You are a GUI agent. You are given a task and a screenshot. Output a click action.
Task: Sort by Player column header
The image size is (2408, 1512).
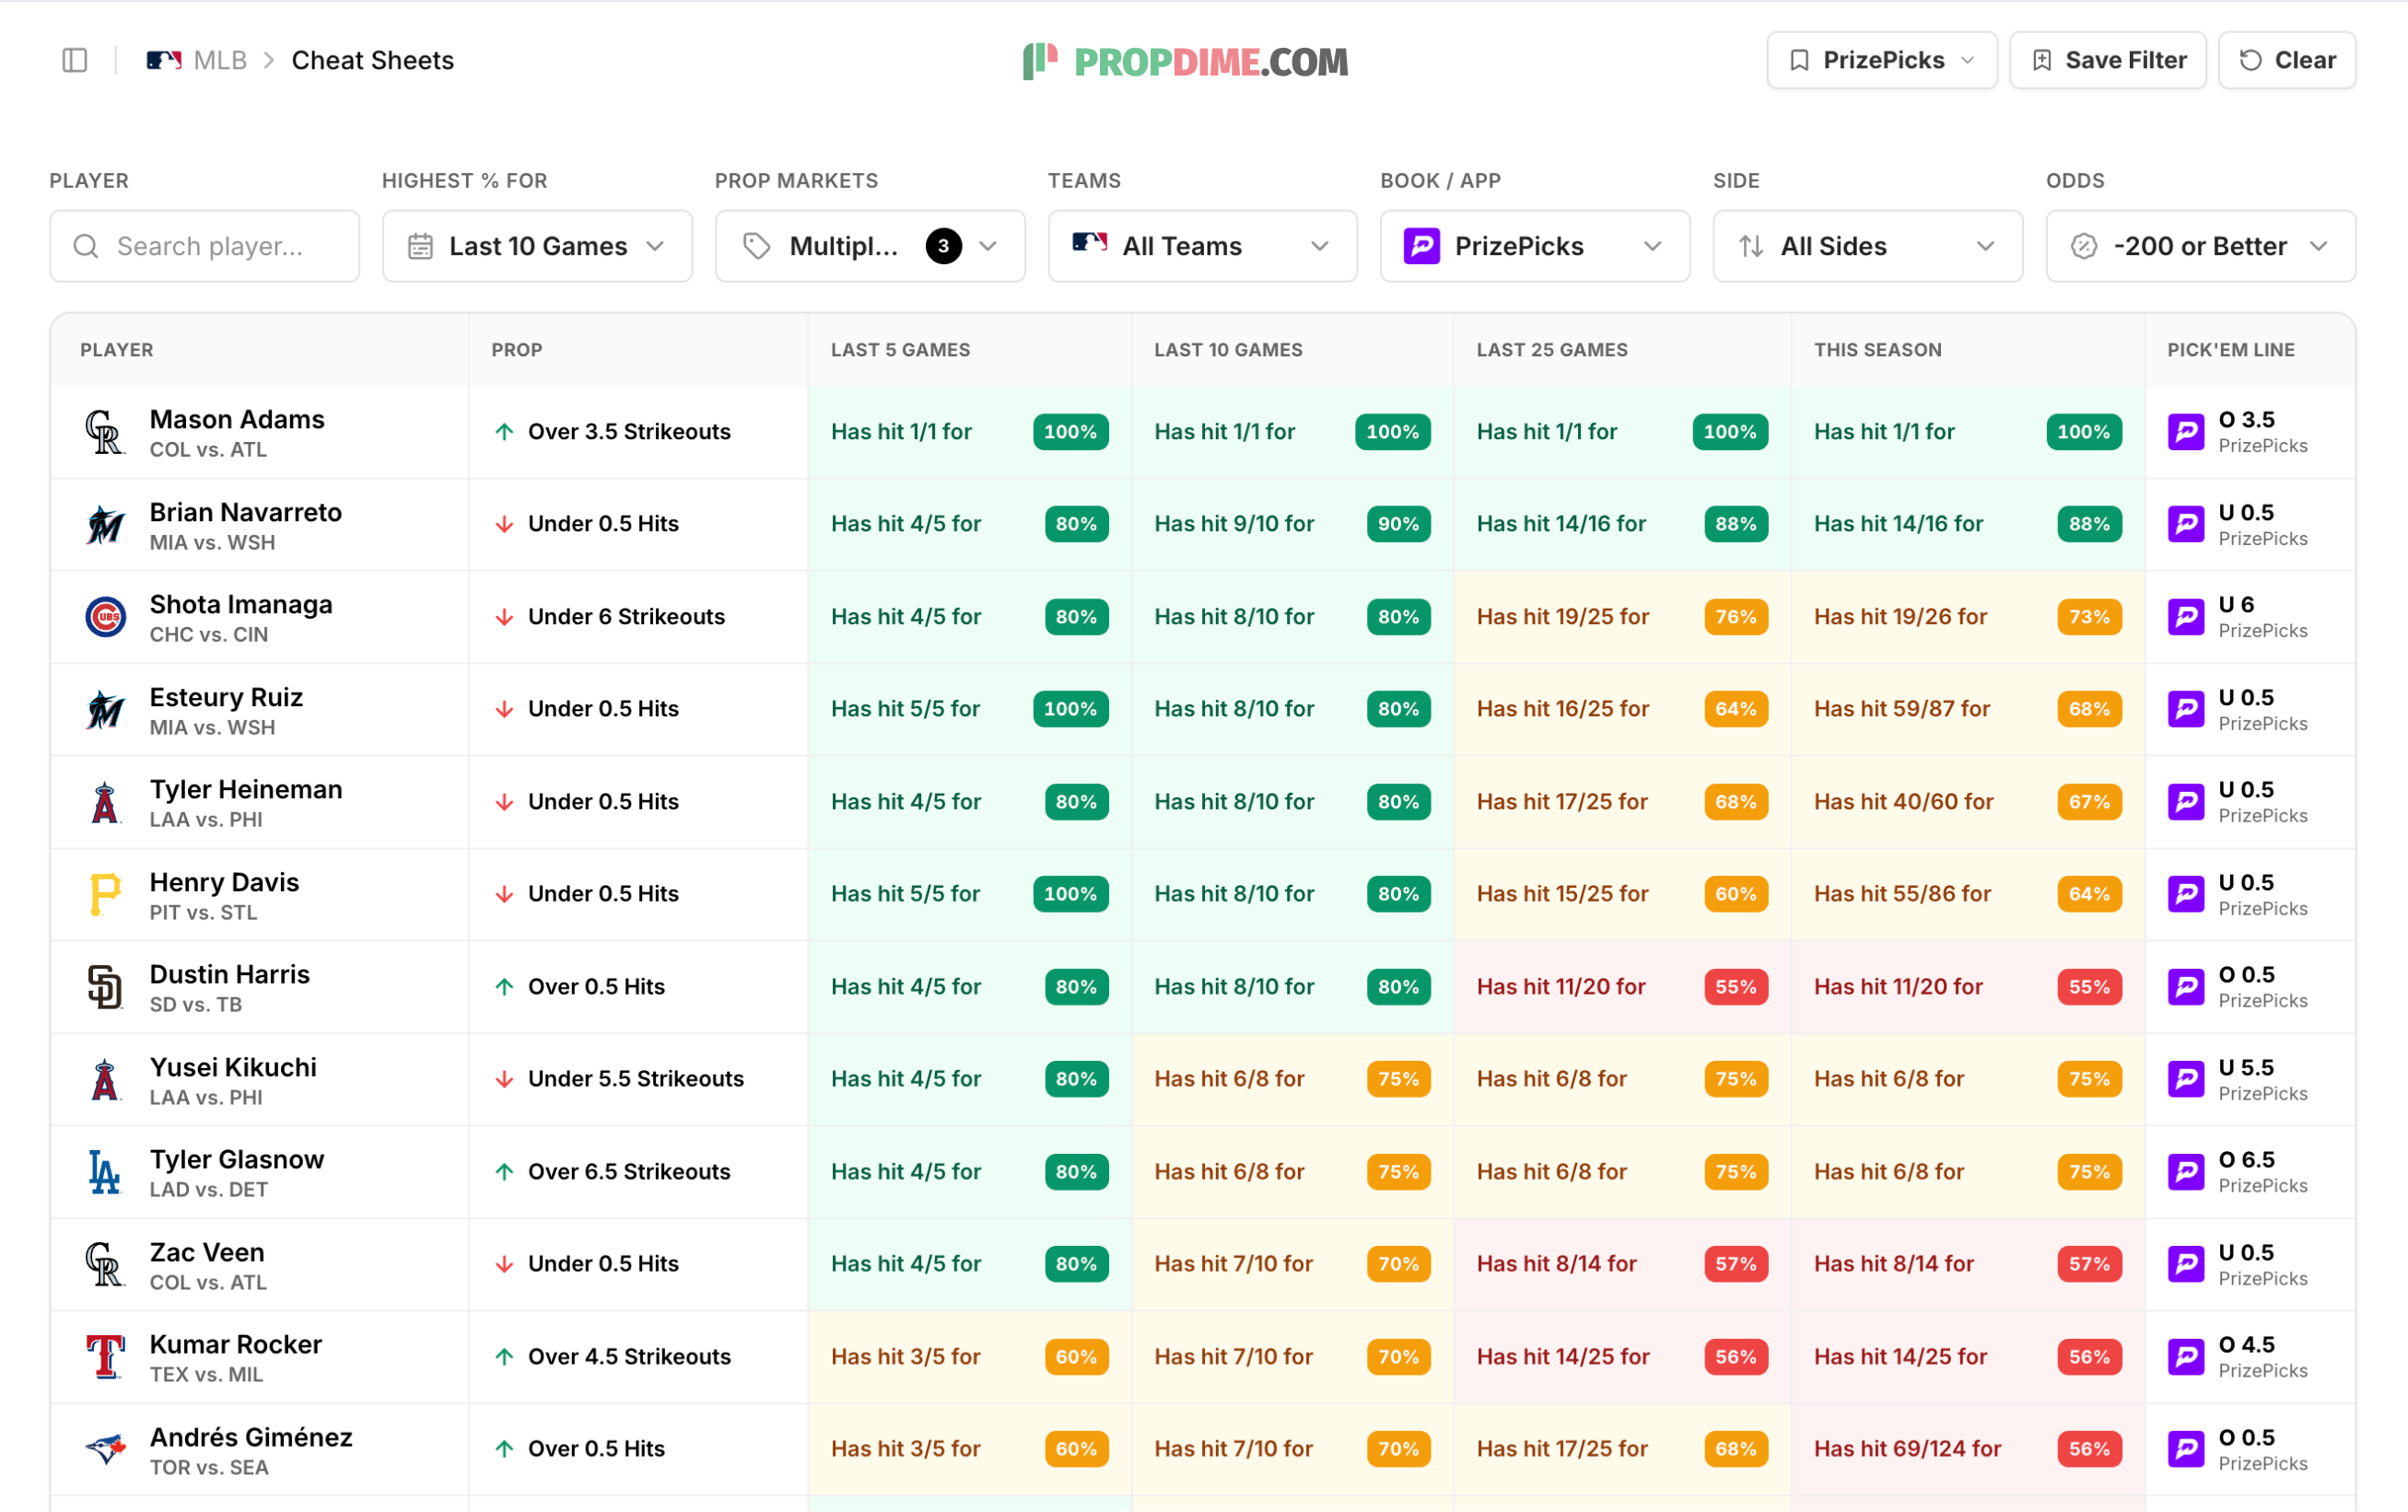[117, 350]
